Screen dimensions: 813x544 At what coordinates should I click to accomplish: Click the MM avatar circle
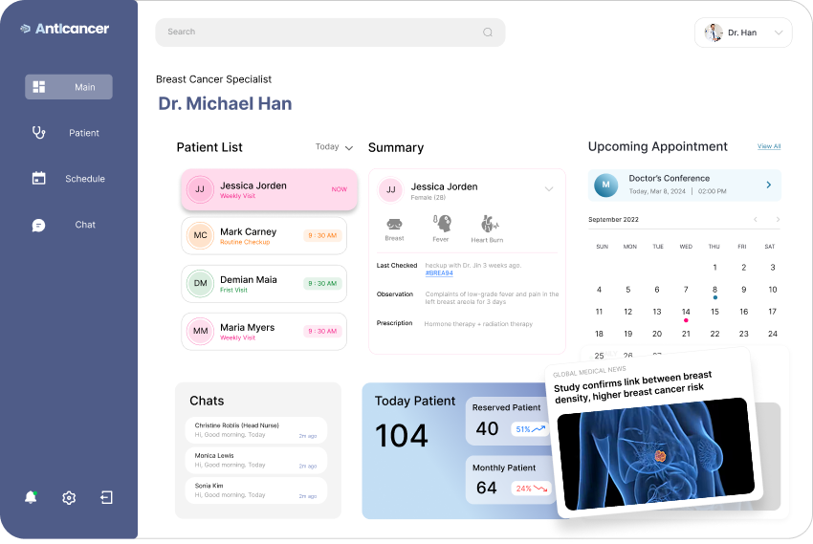tap(200, 331)
